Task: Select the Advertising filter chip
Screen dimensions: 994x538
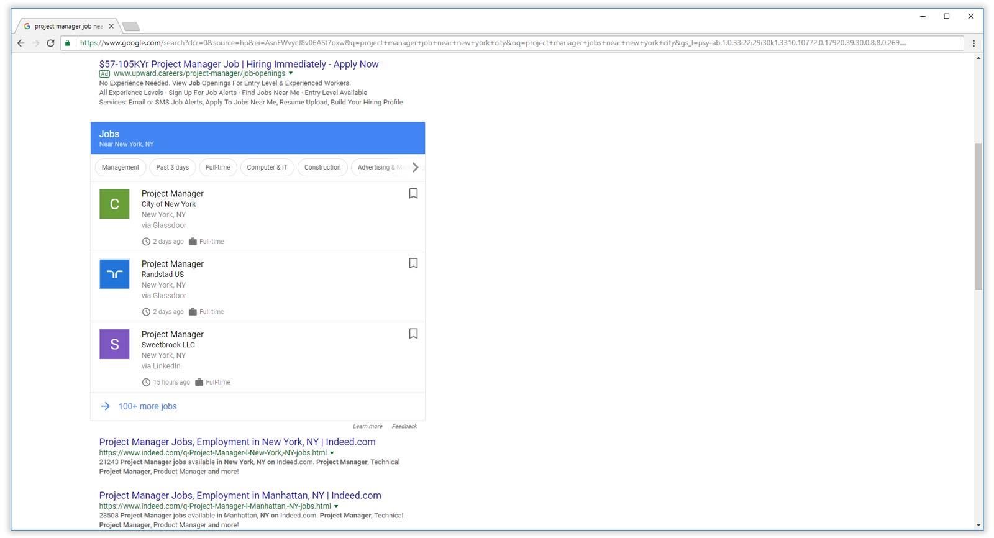Action: pyautogui.click(x=378, y=167)
